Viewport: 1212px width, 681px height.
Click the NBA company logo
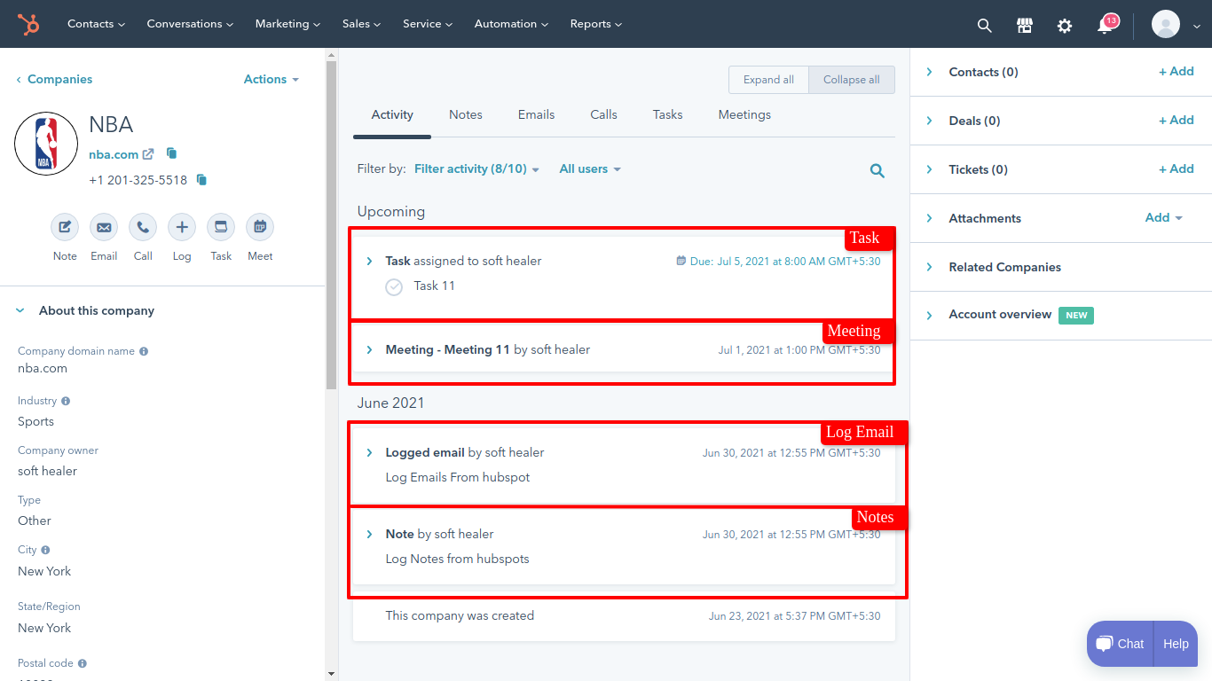46,144
